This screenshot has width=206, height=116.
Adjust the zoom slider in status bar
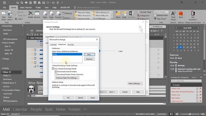pos(190,114)
